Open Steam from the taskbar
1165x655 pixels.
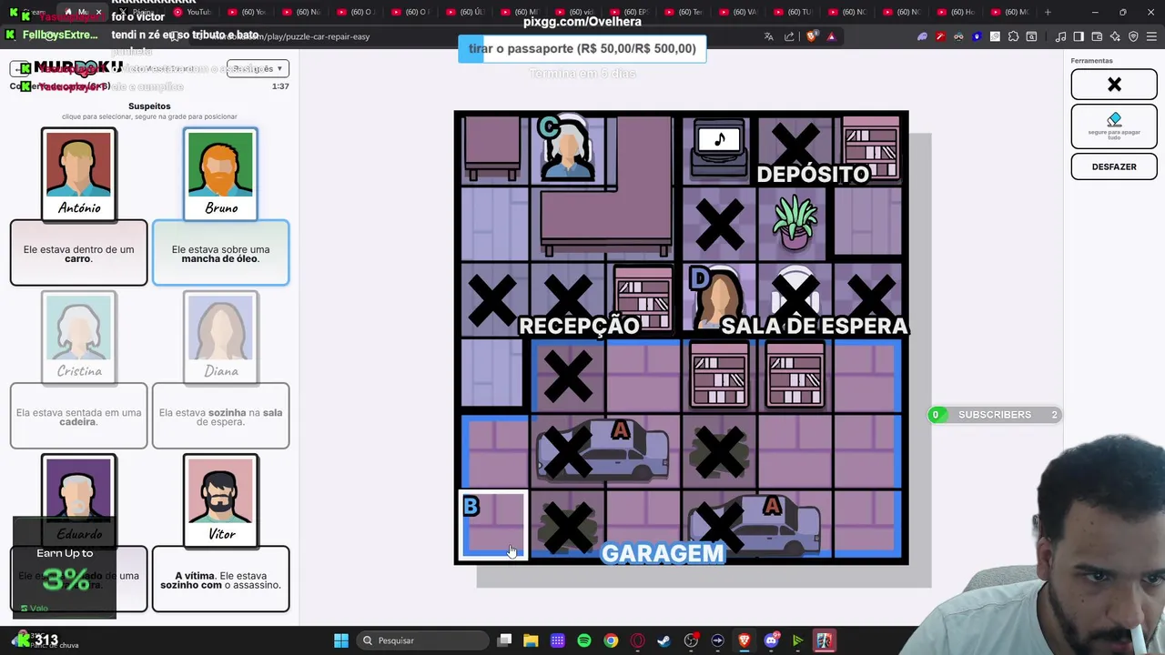pyautogui.click(x=664, y=640)
